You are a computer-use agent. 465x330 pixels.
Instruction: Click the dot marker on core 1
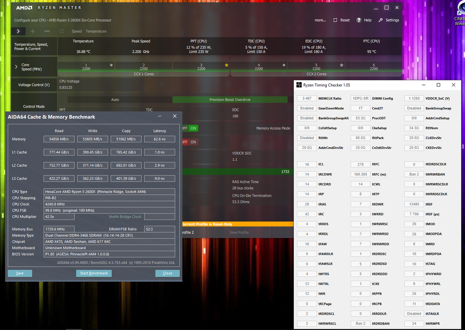(111, 65)
